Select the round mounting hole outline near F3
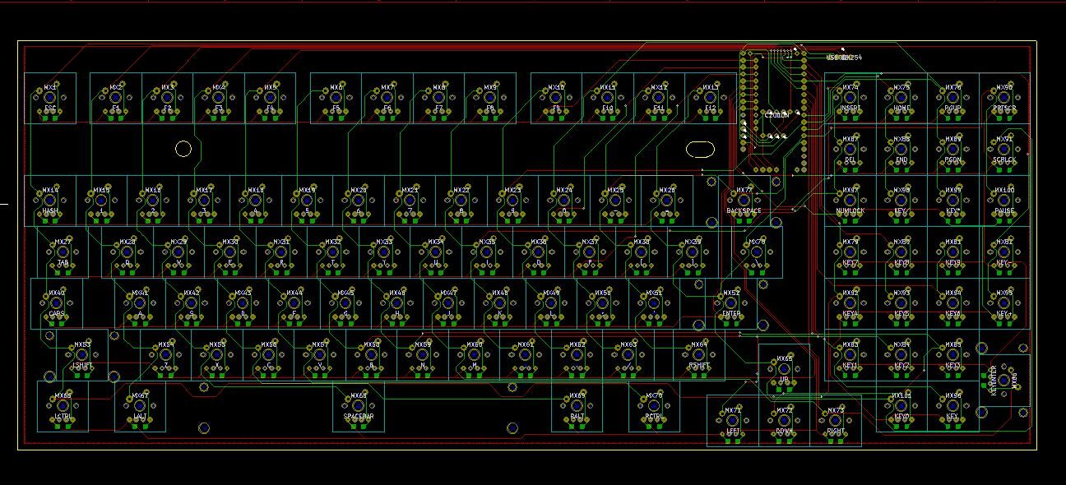 183,149
